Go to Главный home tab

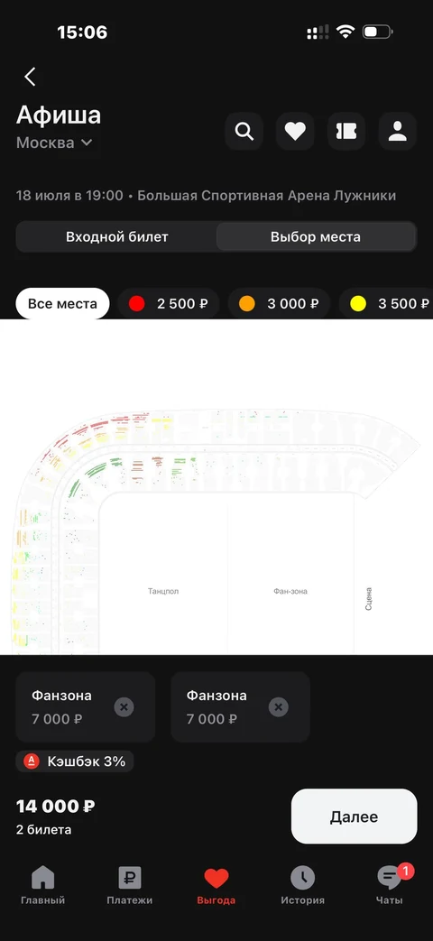[42, 886]
